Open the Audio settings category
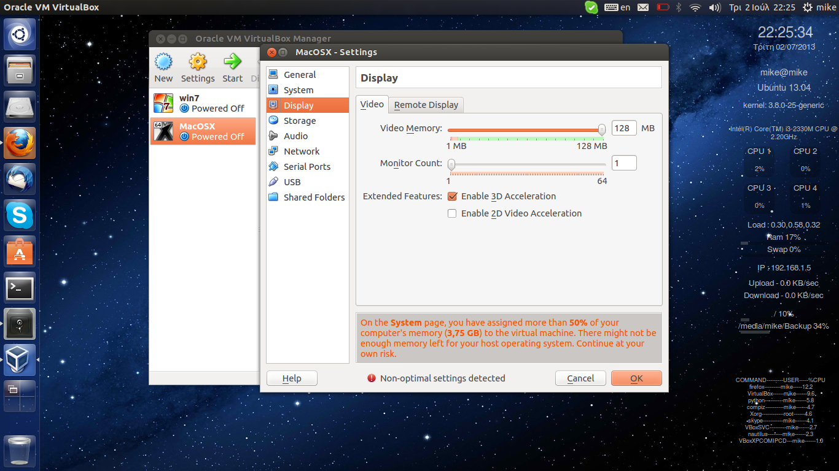Screen dimensions: 839x471 click(x=295, y=136)
